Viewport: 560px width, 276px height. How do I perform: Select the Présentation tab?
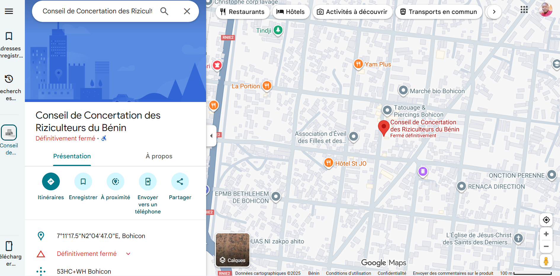click(72, 156)
